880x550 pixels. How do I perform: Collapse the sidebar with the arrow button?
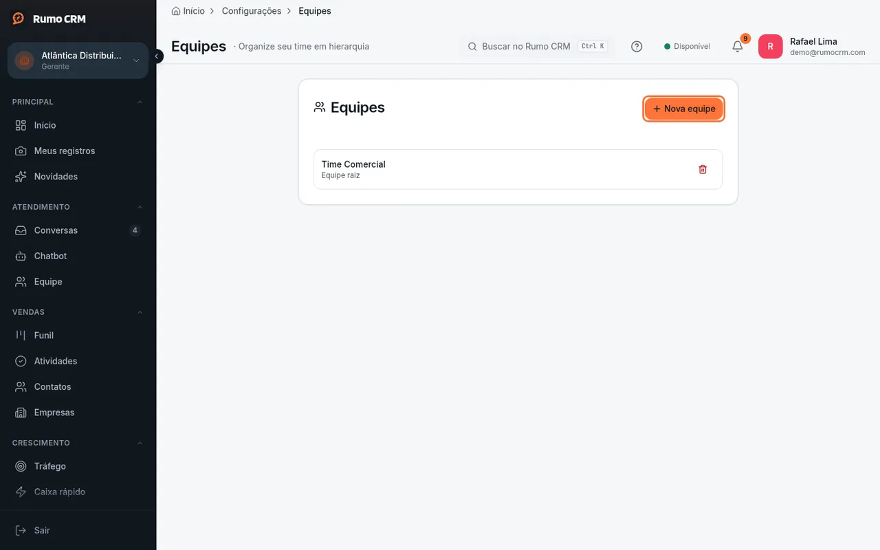coord(157,56)
